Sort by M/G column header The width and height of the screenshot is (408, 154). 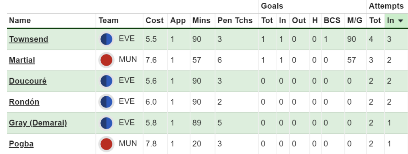(355, 21)
